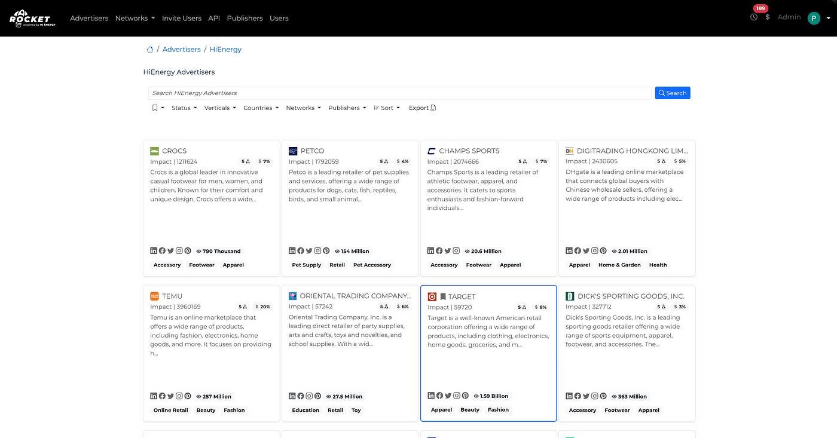Click the Temu 20% commission badge

coord(264,307)
